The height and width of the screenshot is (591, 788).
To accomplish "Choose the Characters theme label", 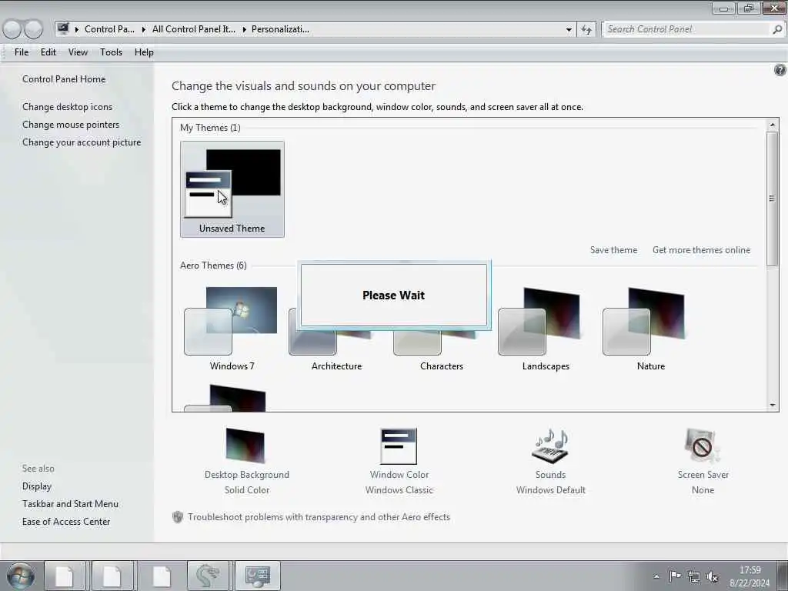I will 442,366.
